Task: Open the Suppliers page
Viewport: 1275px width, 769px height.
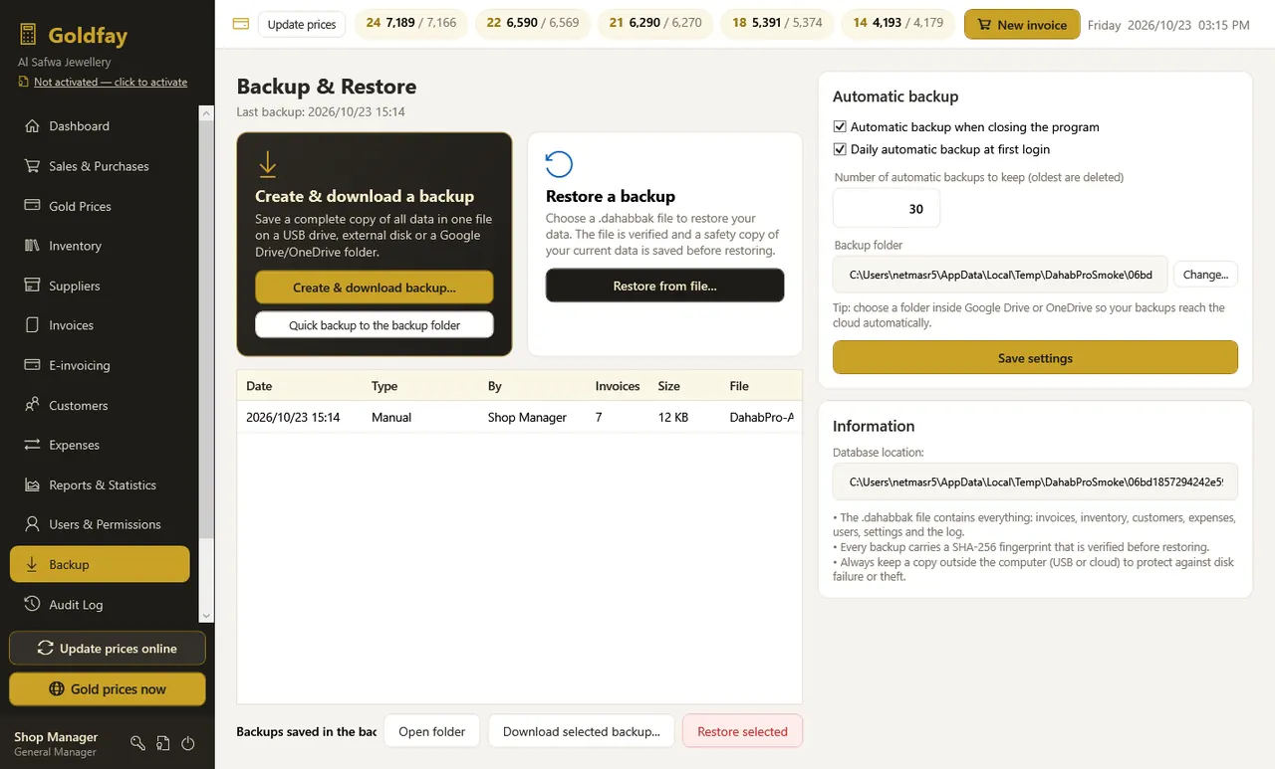Action: tap(100, 286)
